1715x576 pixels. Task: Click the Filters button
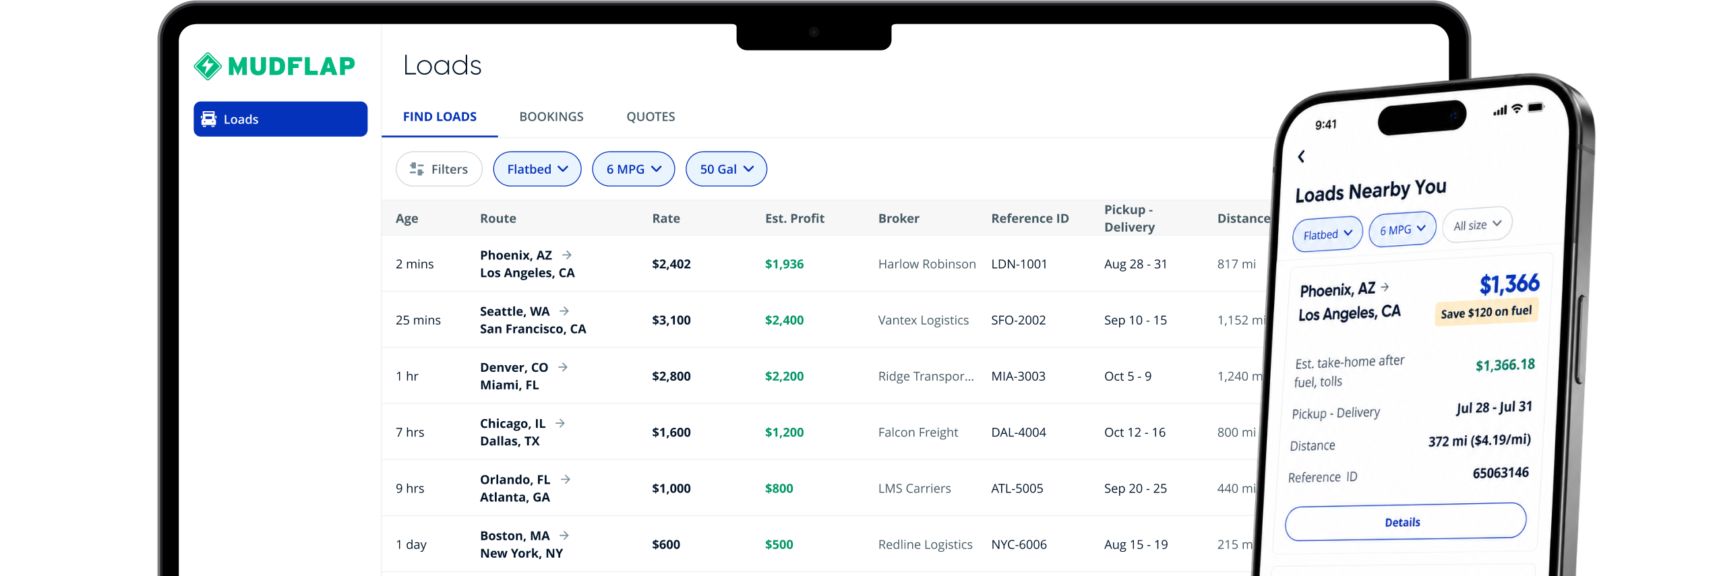click(x=439, y=169)
